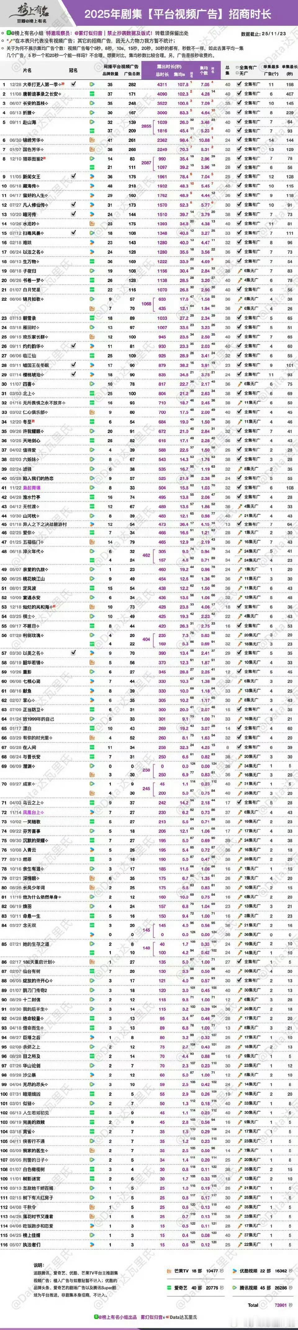Click the platform icon in the 折腰 row
This screenshot has height=1330, width=298.
92,113
